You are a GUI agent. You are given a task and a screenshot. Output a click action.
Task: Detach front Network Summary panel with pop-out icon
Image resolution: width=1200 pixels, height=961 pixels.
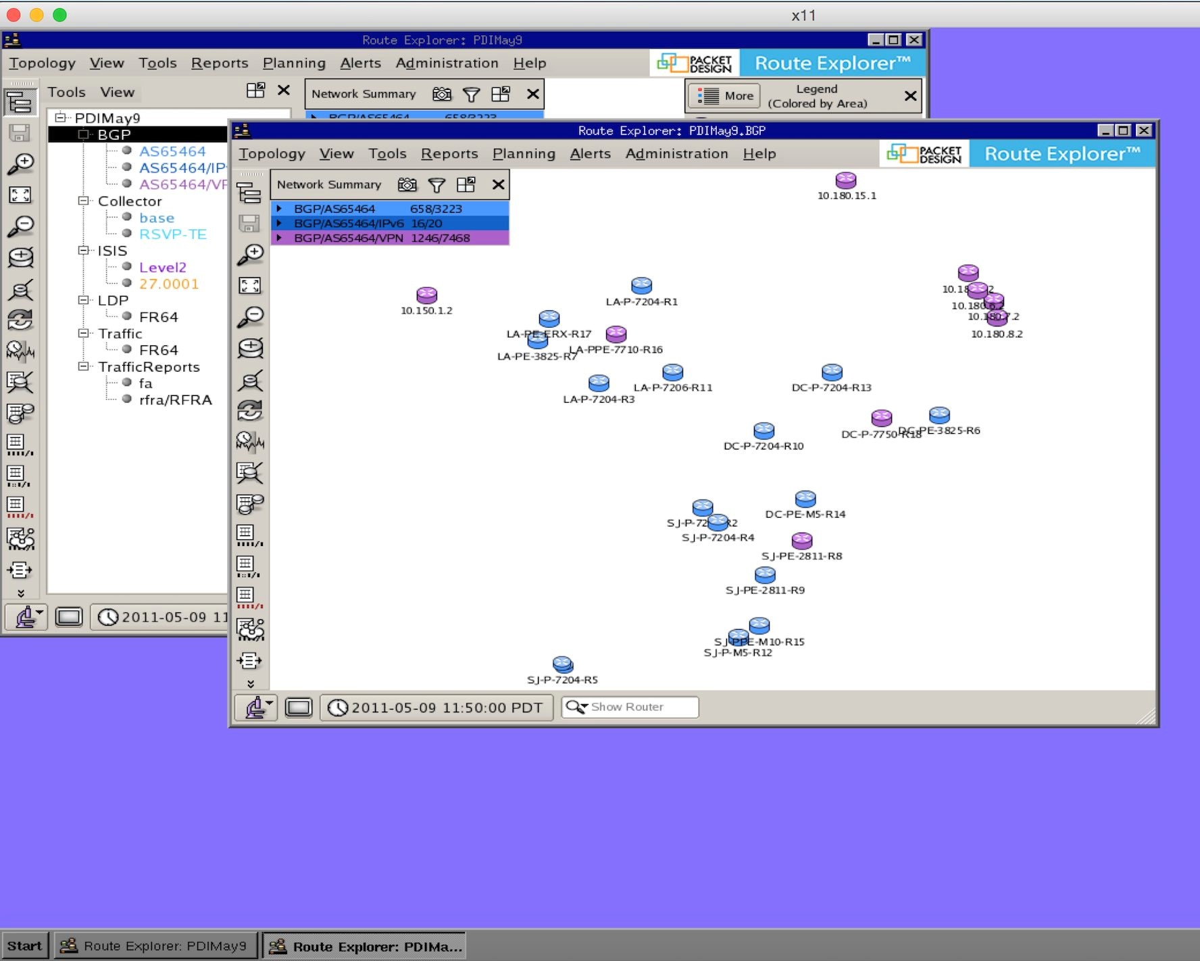click(x=466, y=184)
